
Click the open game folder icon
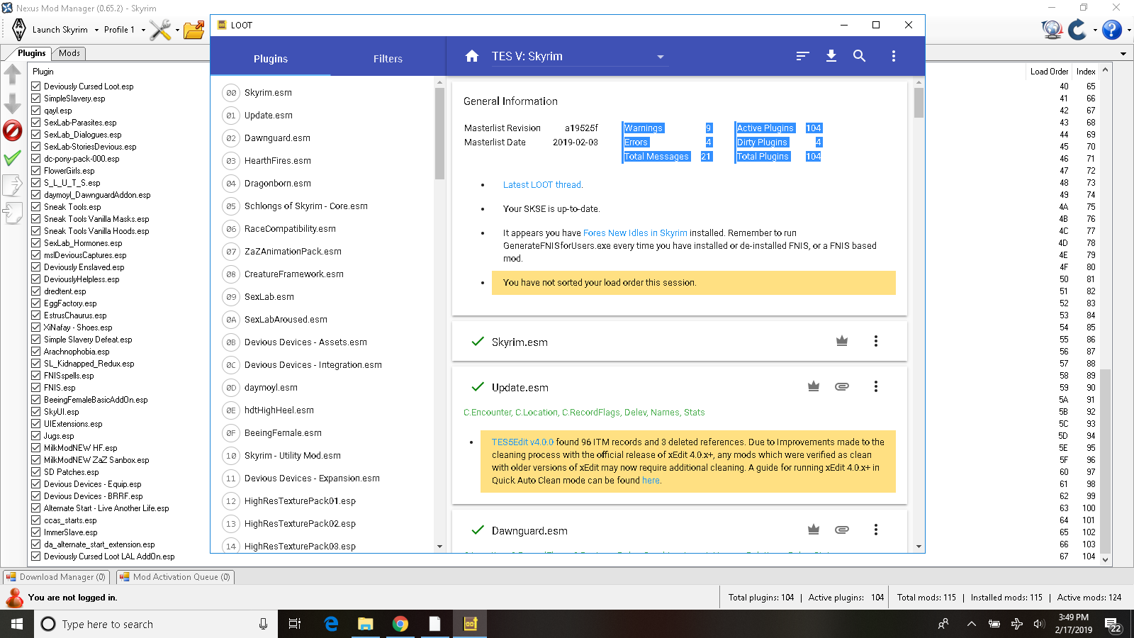pyautogui.click(x=193, y=30)
